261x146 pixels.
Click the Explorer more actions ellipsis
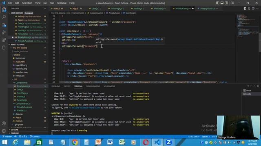coord(44,9)
